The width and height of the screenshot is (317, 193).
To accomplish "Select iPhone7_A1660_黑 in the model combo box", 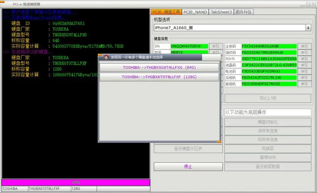I will click(222, 28).
